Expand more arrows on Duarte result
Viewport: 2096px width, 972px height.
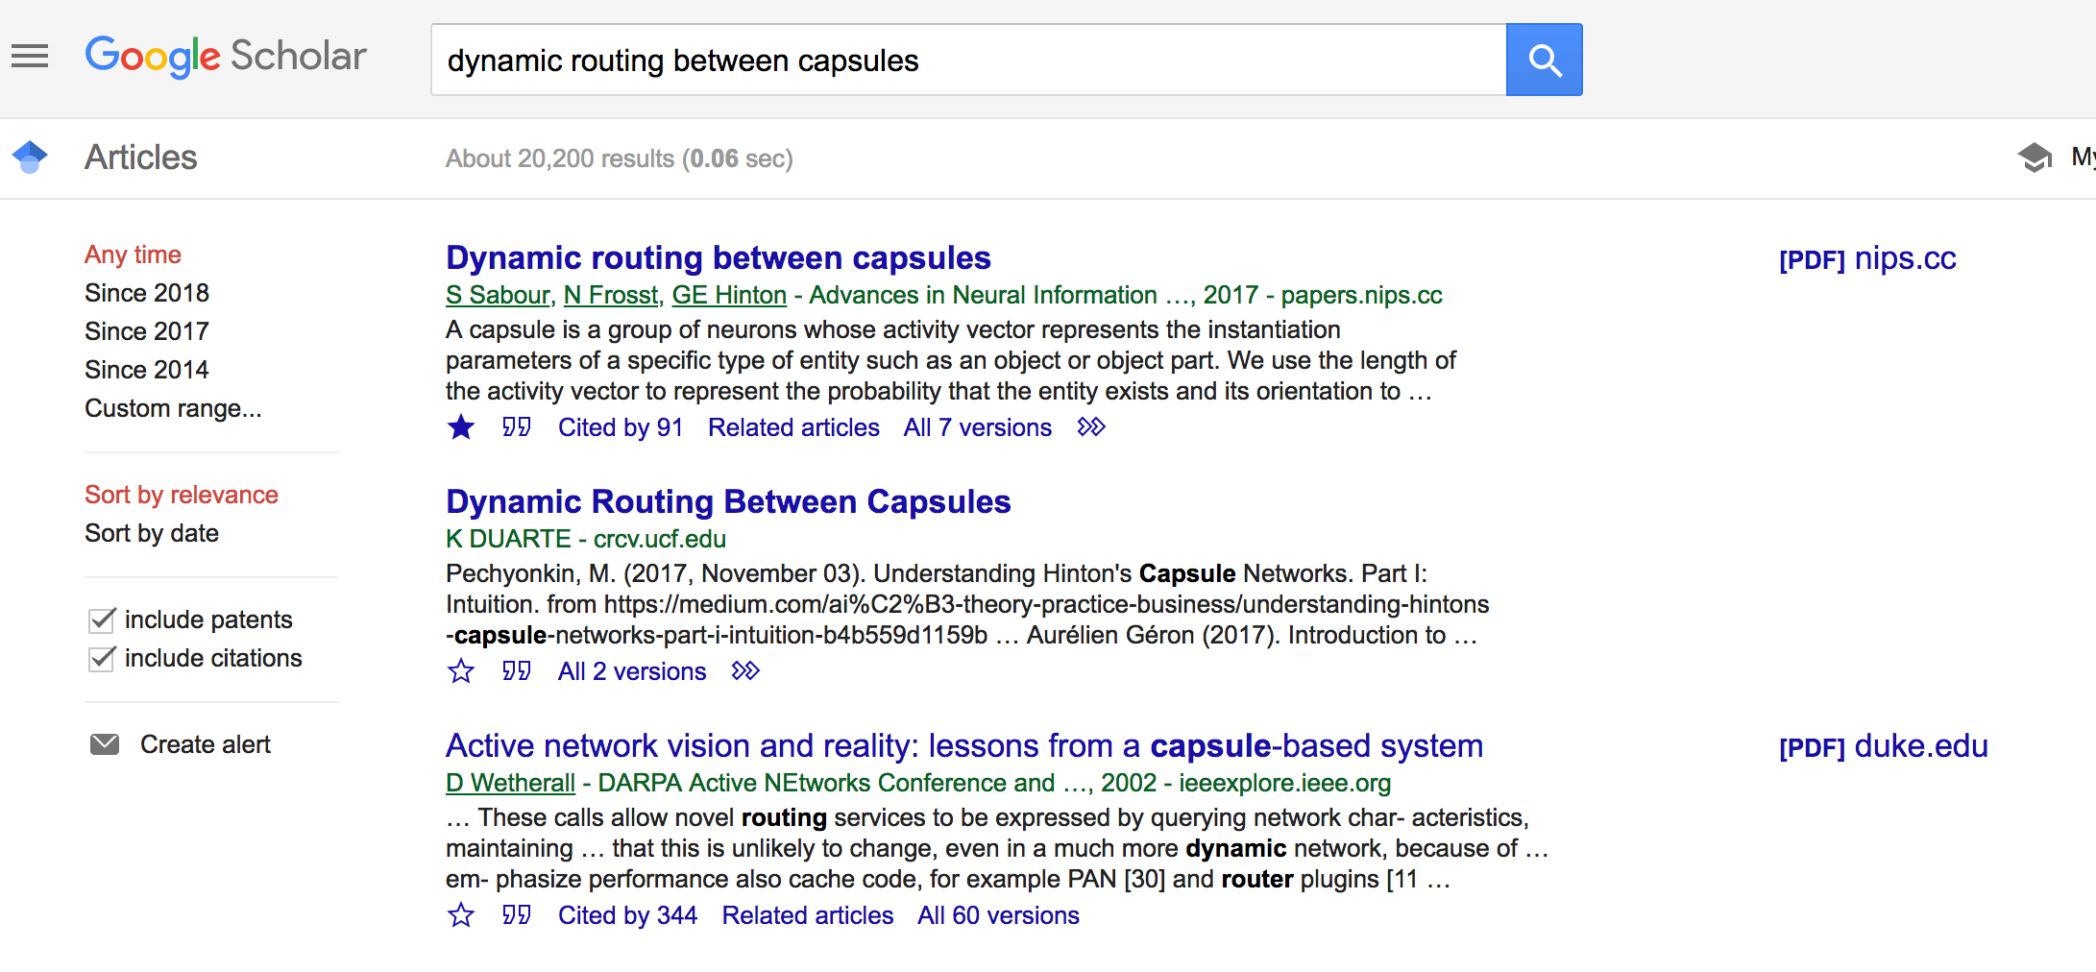click(745, 671)
